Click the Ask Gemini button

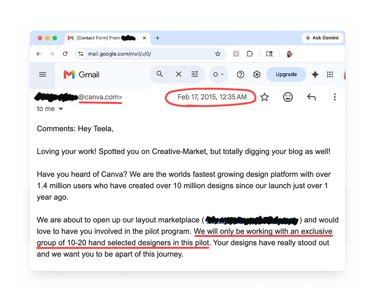pyautogui.click(x=322, y=38)
